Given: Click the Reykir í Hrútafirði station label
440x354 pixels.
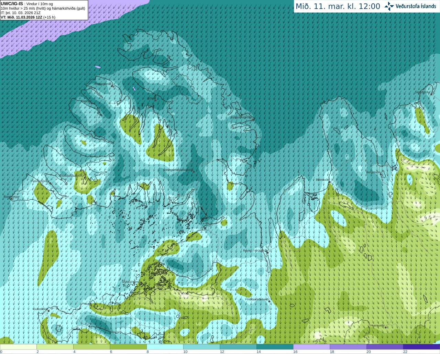Looking at the screenshot, I should tap(254, 251).
